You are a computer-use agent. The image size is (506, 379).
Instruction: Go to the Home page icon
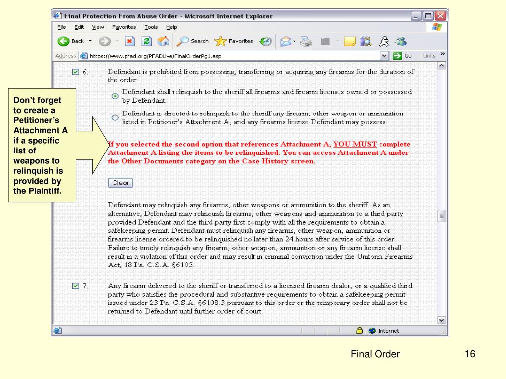click(x=163, y=41)
